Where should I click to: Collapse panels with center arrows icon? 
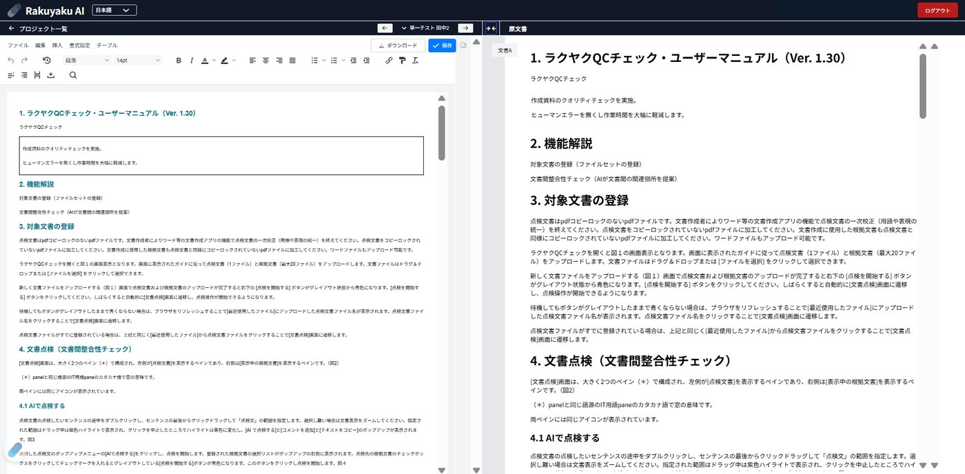[491, 28]
